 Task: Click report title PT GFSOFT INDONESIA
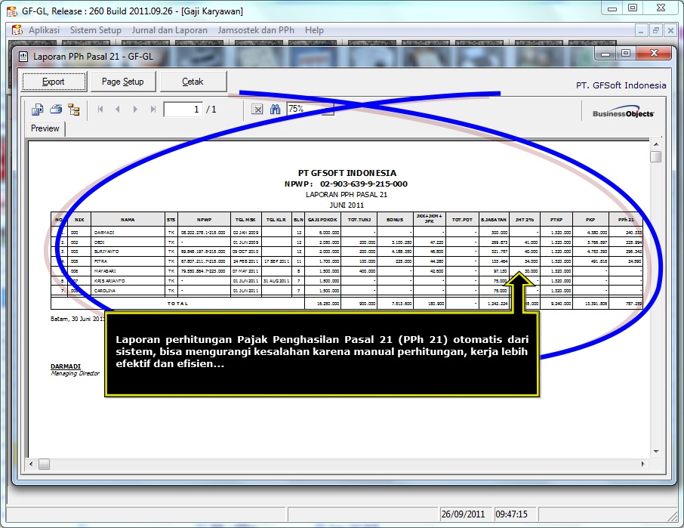click(x=347, y=173)
